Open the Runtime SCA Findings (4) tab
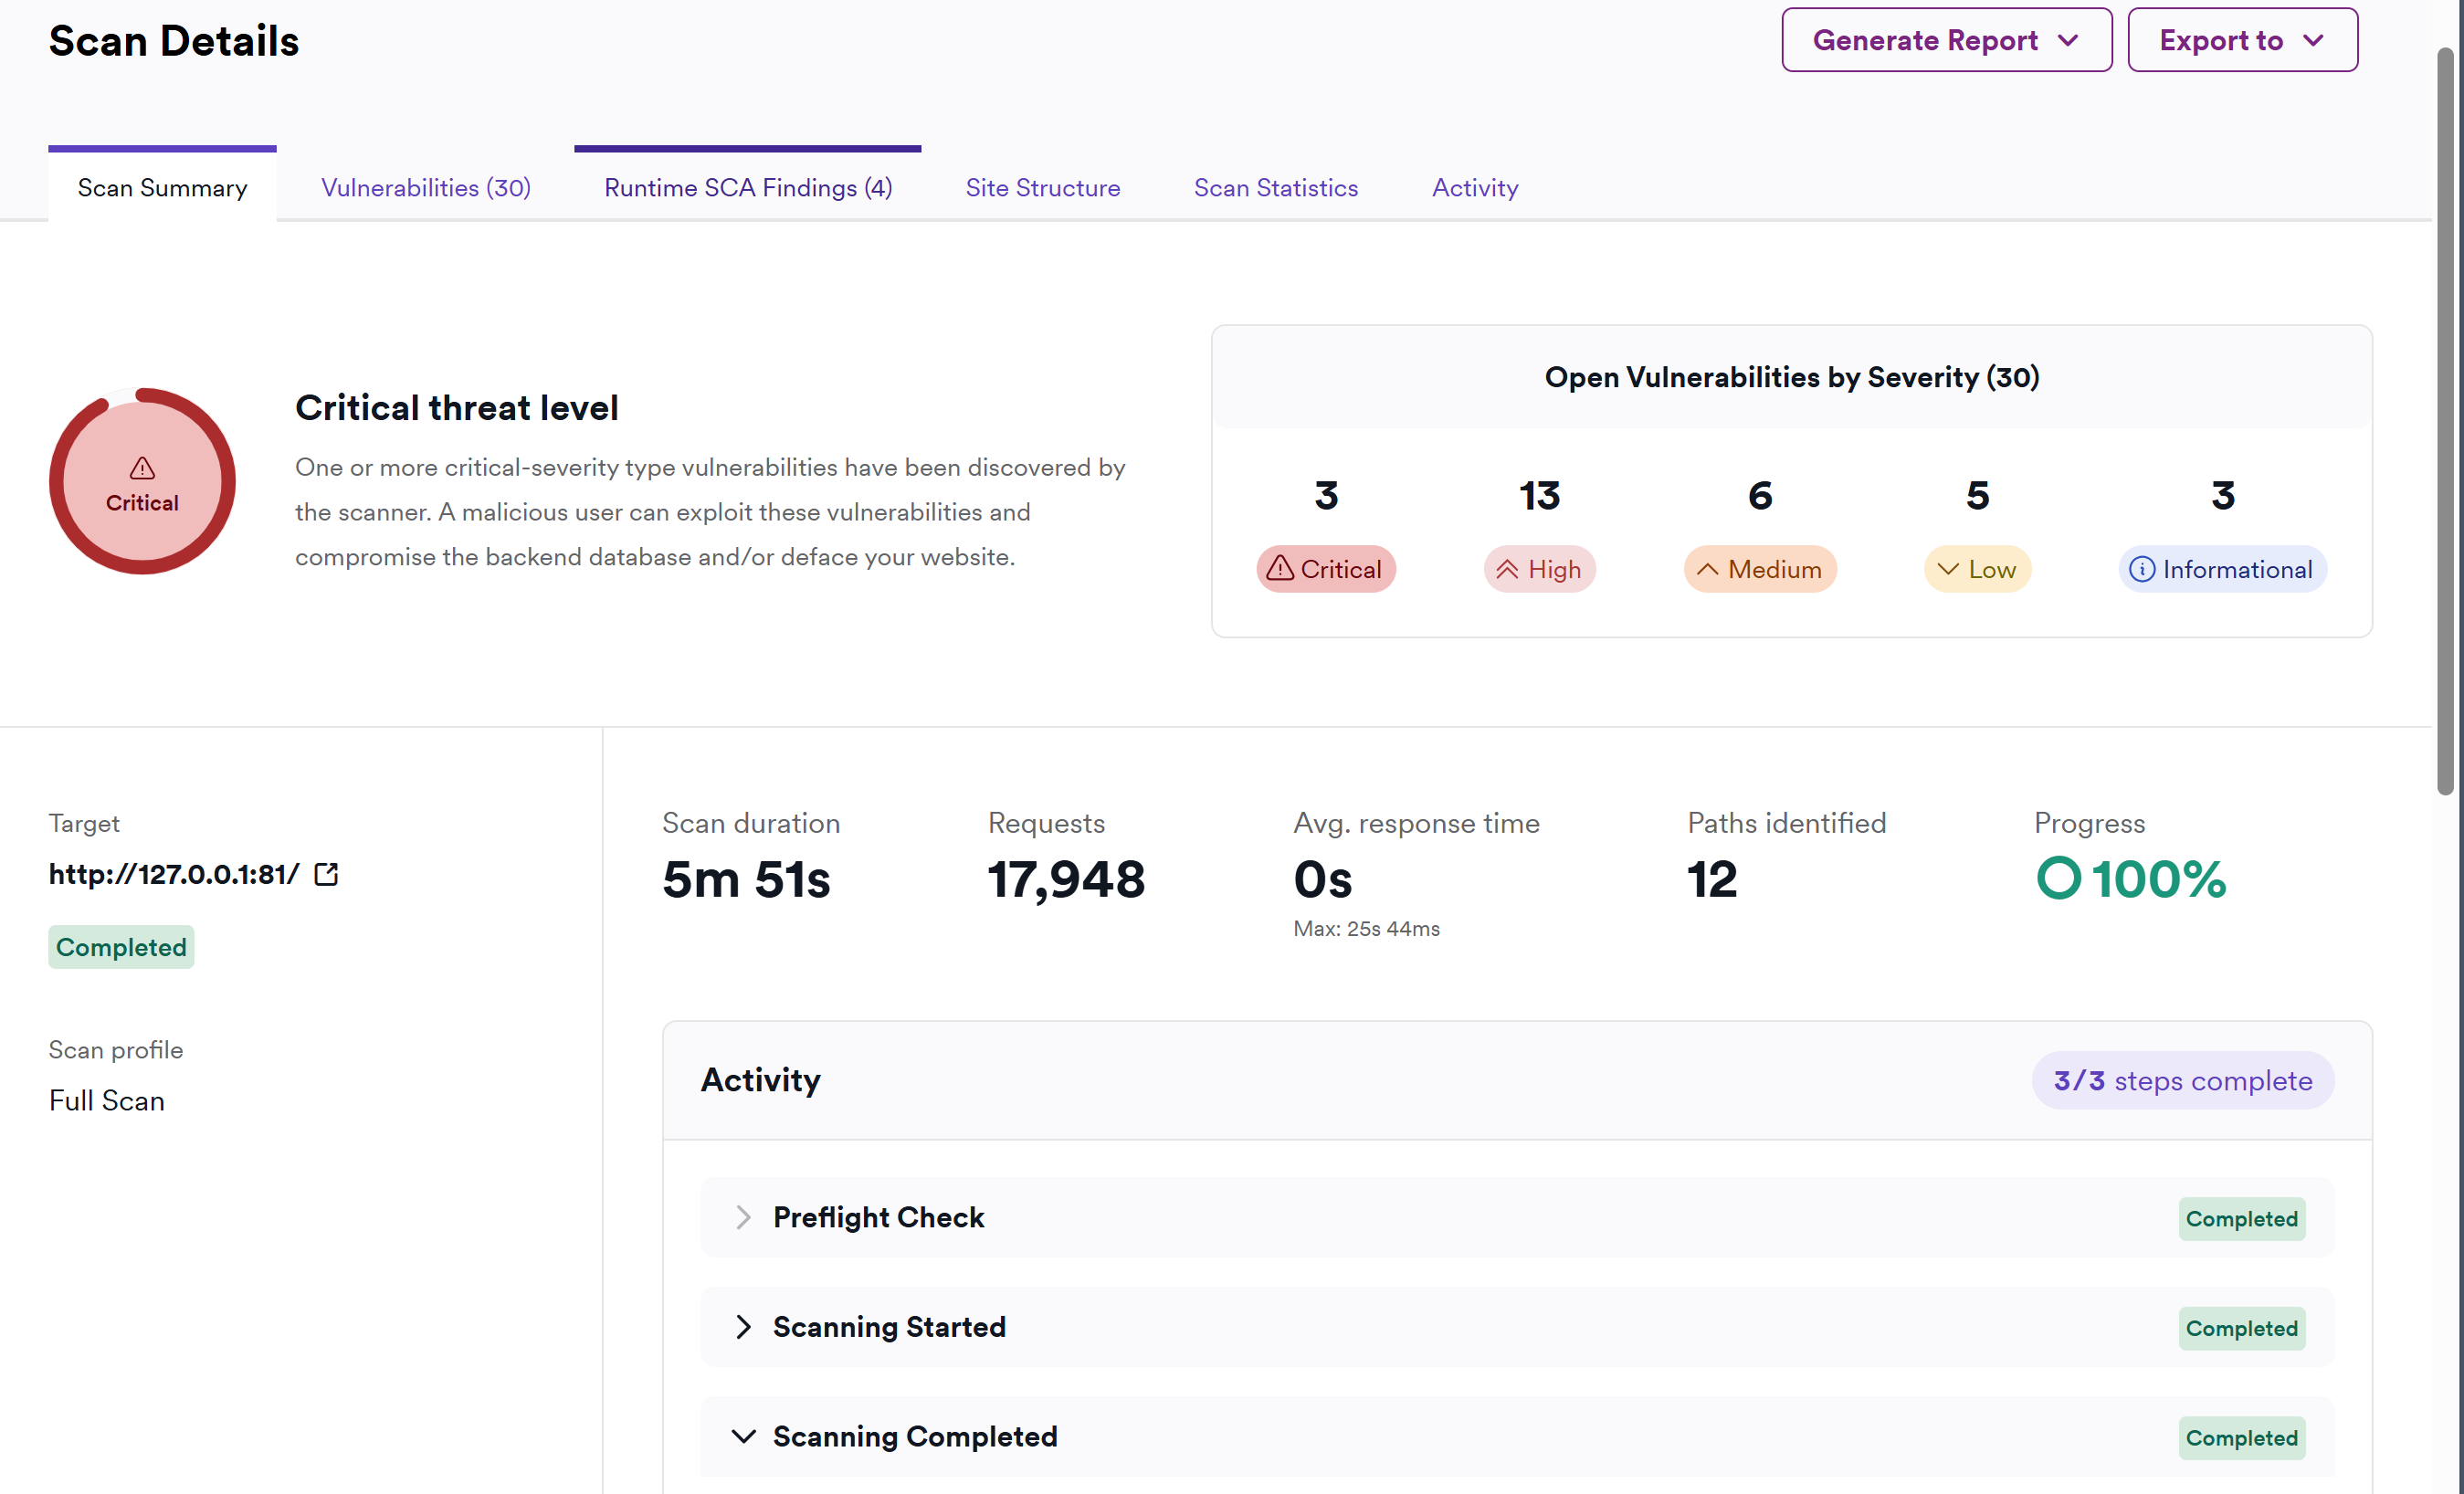This screenshot has height=1494, width=2464. pyautogui.click(x=748, y=188)
